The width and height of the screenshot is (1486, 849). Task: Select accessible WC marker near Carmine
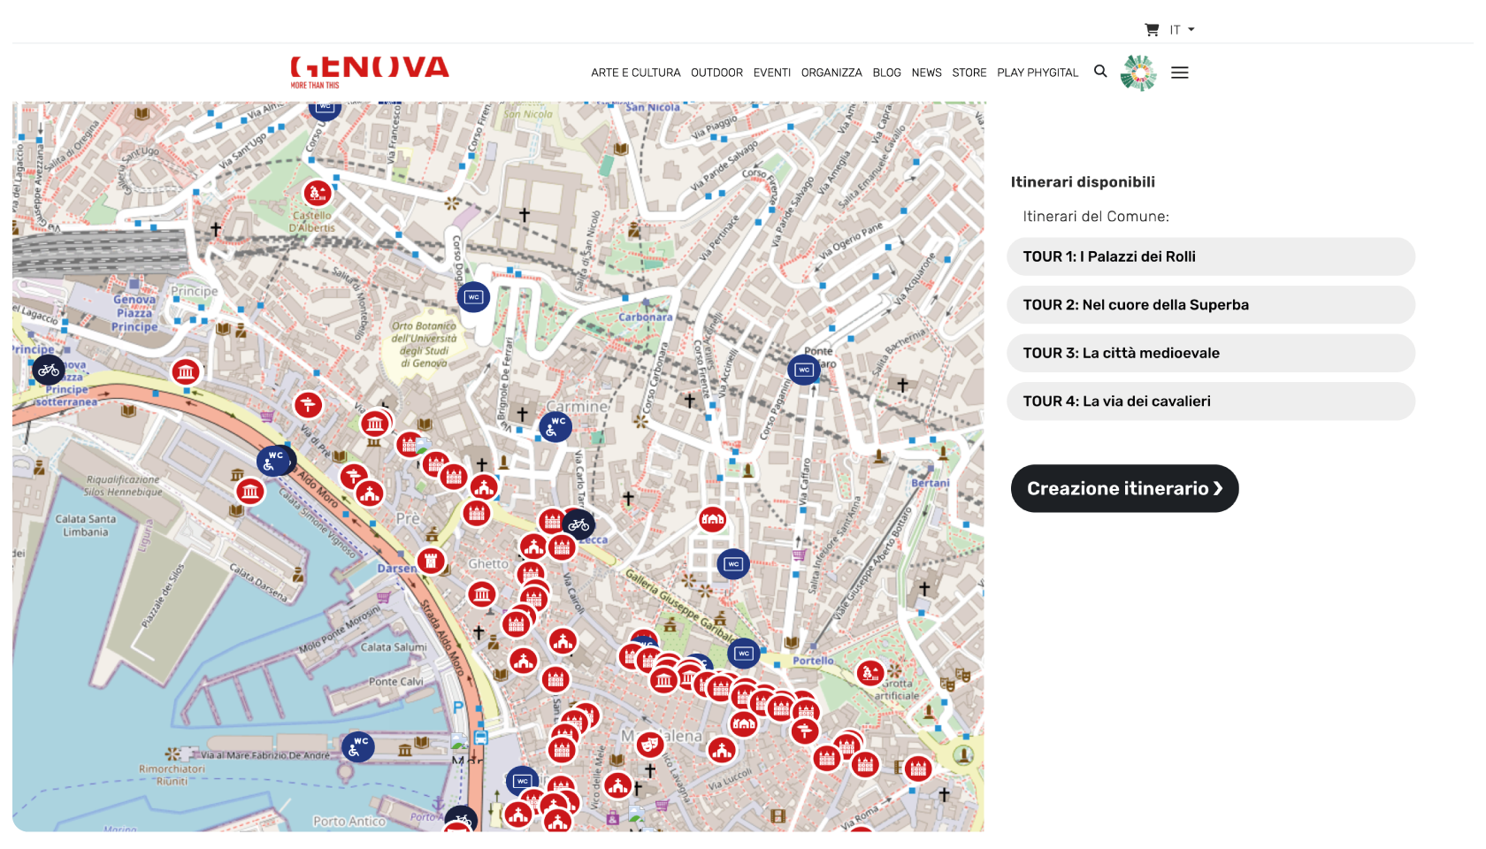coord(555,427)
